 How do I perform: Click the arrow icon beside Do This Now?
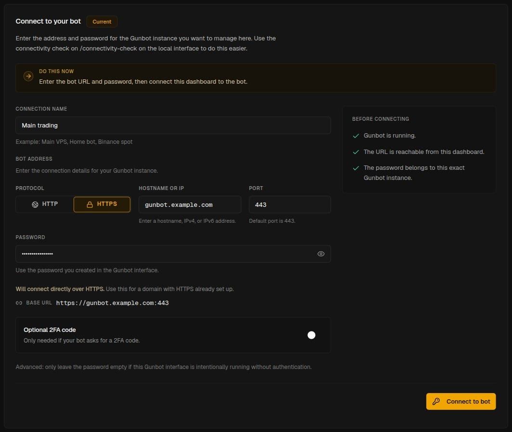[x=28, y=76]
